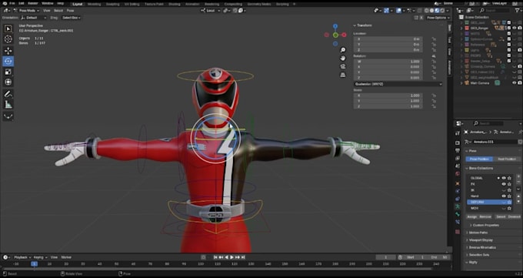Click the Pose Position button
This screenshot has width=523, height=278.
(479, 159)
